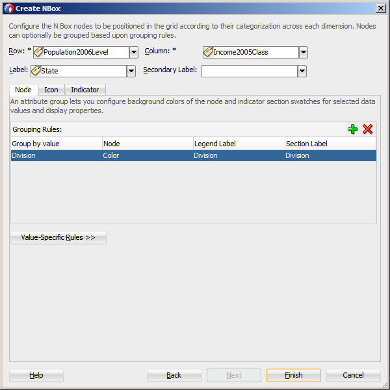Click the tag icon in Row field

point(38,52)
